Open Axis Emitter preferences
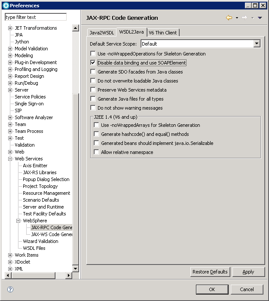The width and height of the screenshot is (269, 301). point(35,166)
